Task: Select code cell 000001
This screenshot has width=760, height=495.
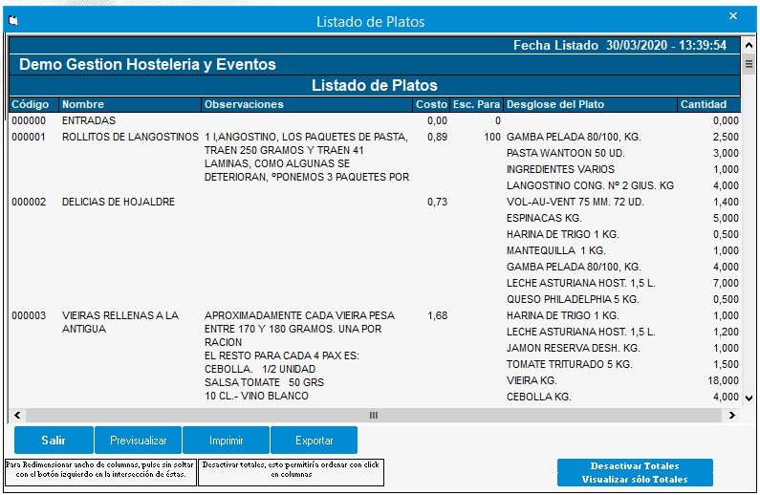Action: [29, 137]
